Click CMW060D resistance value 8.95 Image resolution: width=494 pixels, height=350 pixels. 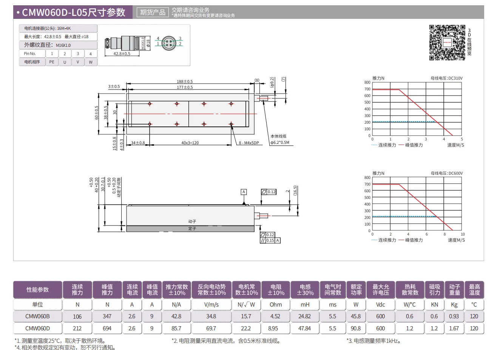[x=276, y=328]
